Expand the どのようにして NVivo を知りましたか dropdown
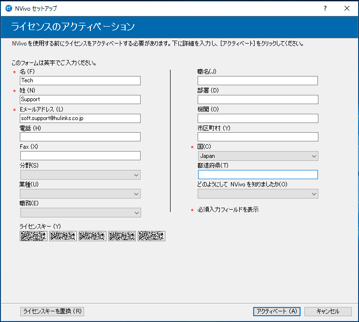 coord(258,194)
